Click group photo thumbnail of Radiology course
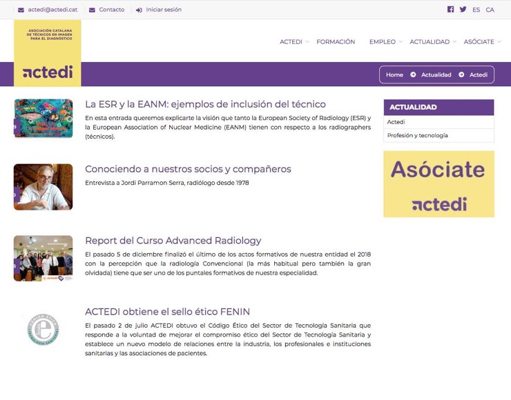 coord(44,258)
